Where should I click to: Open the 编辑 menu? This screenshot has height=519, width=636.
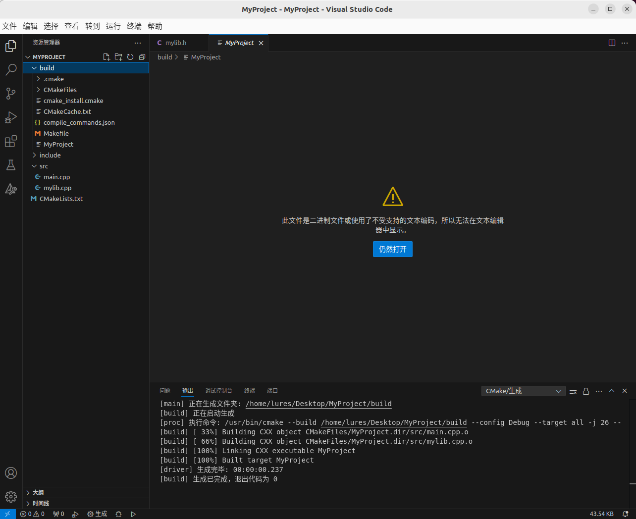click(30, 26)
